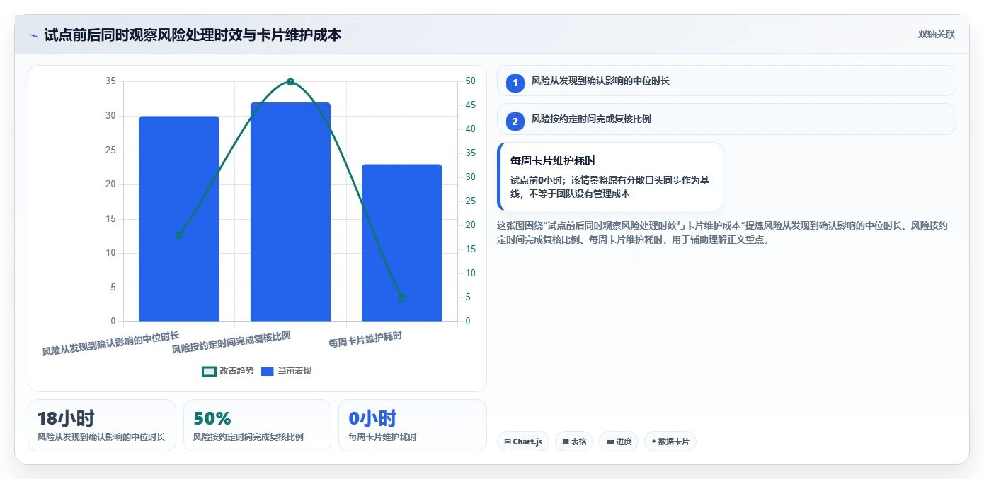984x479 pixels.
Task: Click the tooltip text 试点前0小时
Action: click(537, 180)
